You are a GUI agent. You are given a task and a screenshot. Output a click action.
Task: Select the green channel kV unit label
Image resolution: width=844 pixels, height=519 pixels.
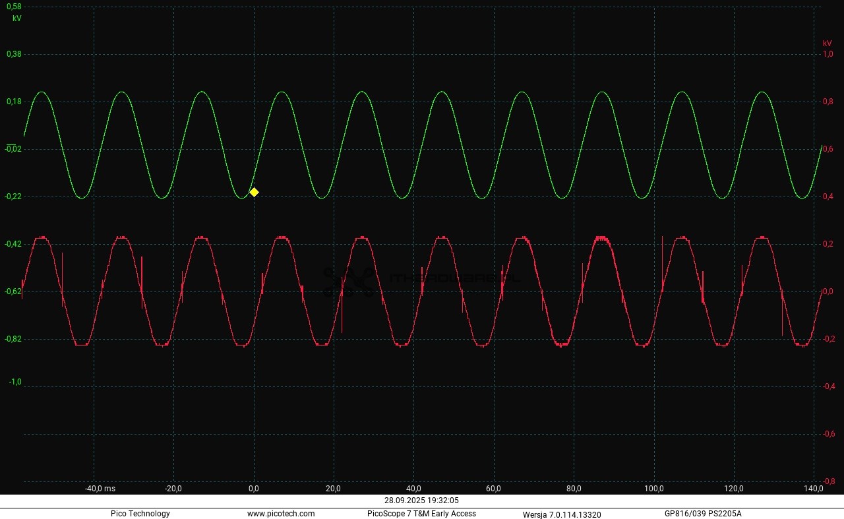[16, 18]
